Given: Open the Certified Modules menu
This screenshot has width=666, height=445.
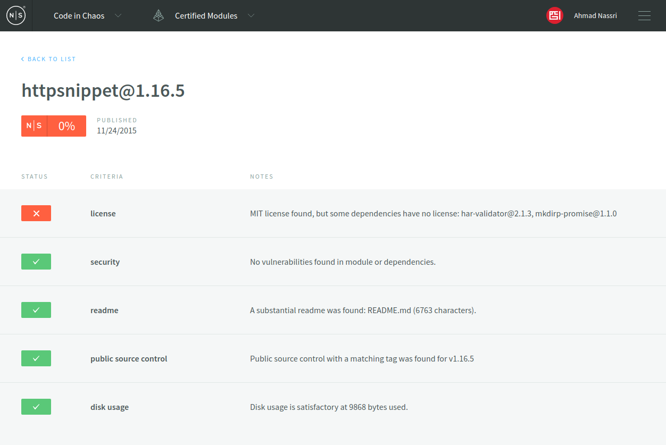Looking at the screenshot, I should [x=206, y=16].
